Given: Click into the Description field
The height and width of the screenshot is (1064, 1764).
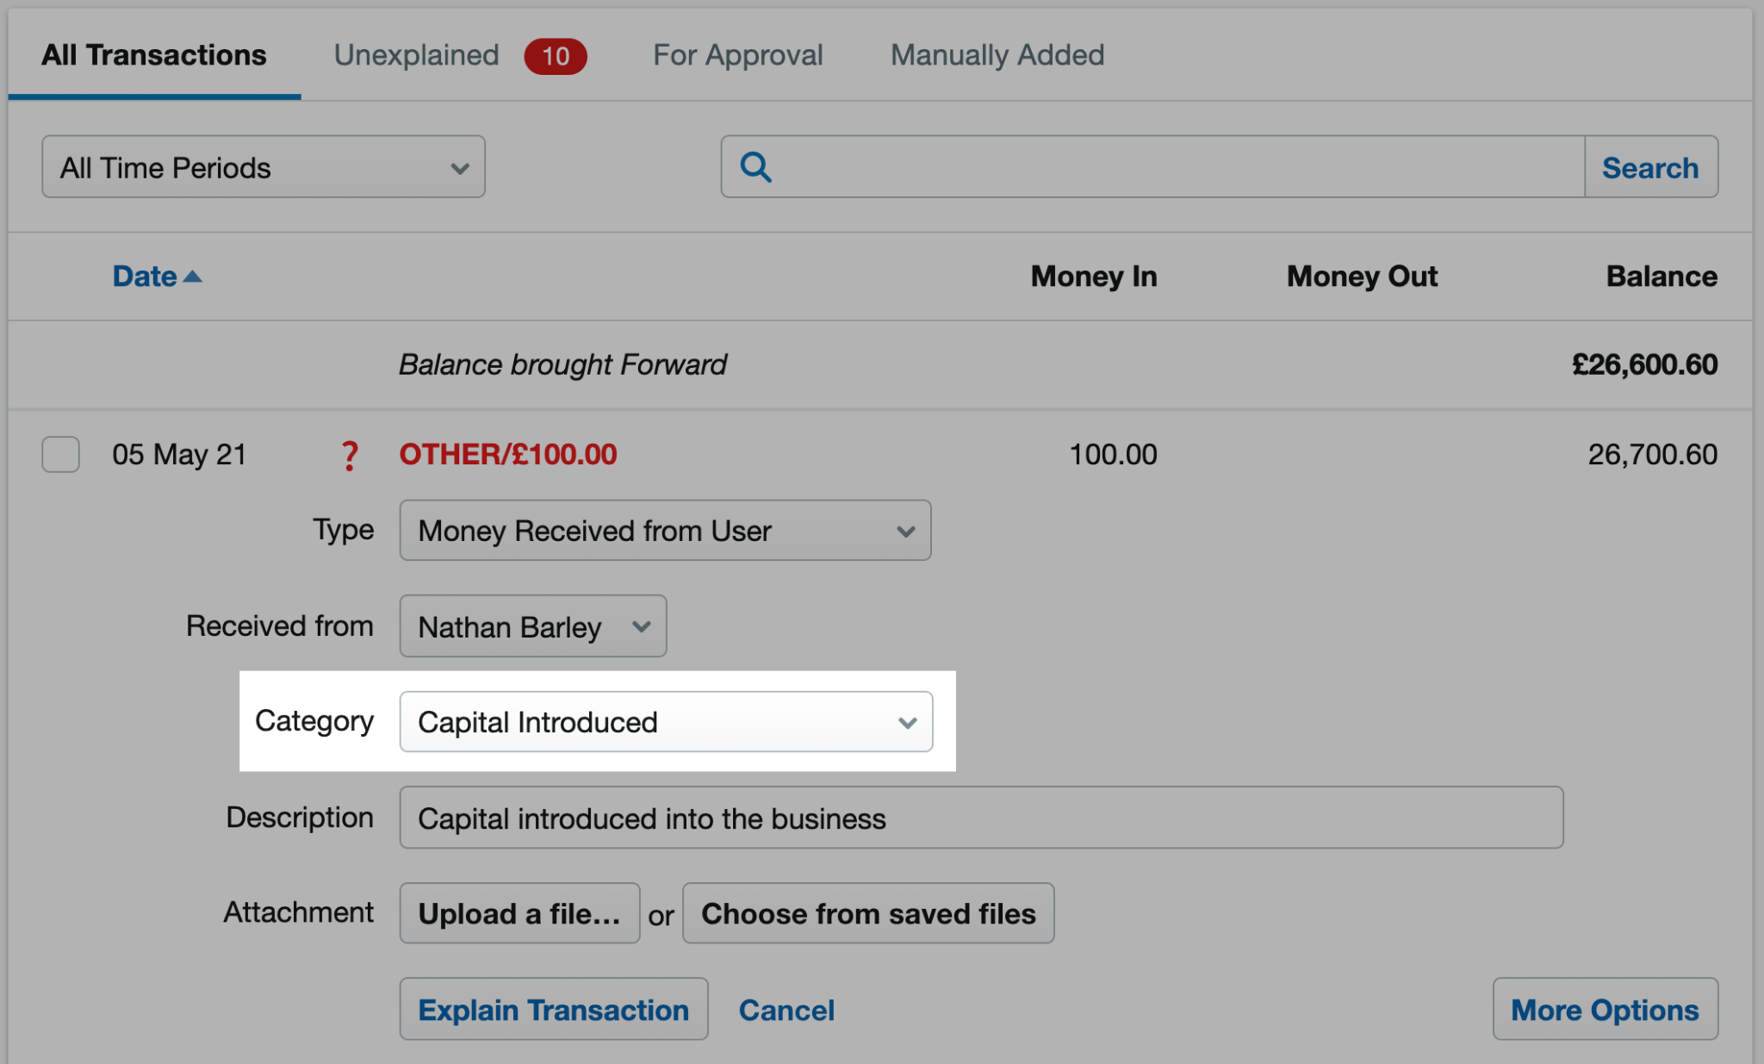Looking at the screenshot, I should tap(981, 818).
